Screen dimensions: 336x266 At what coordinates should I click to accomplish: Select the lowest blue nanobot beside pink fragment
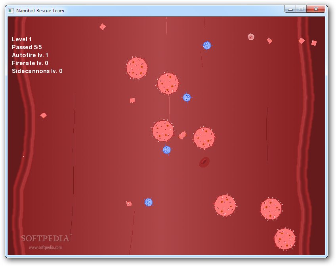(149, 202)
